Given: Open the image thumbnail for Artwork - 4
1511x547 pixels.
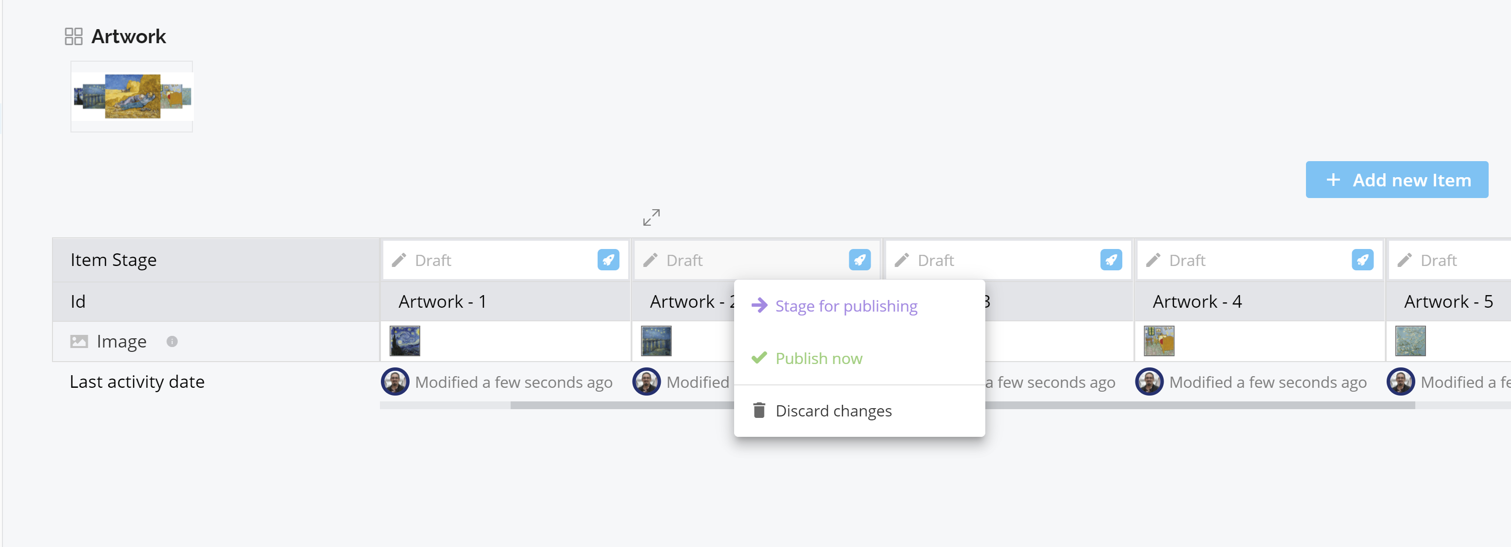Looking at the screenshot, I should (x=1158, y=341).
